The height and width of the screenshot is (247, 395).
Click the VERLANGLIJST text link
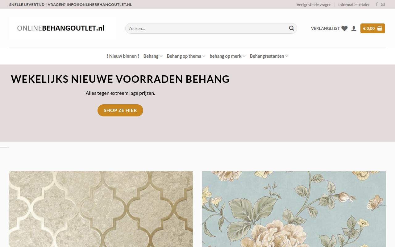click(x=325, y=28)
